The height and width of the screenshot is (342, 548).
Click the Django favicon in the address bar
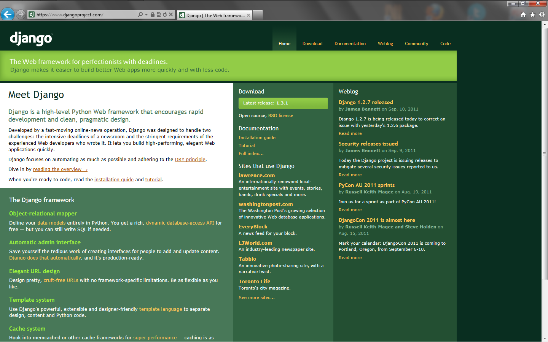pyautogui.click(x=32, y=14)
